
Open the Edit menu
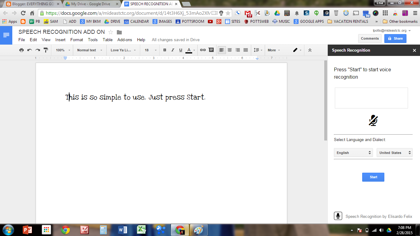[x=33, y=40]
